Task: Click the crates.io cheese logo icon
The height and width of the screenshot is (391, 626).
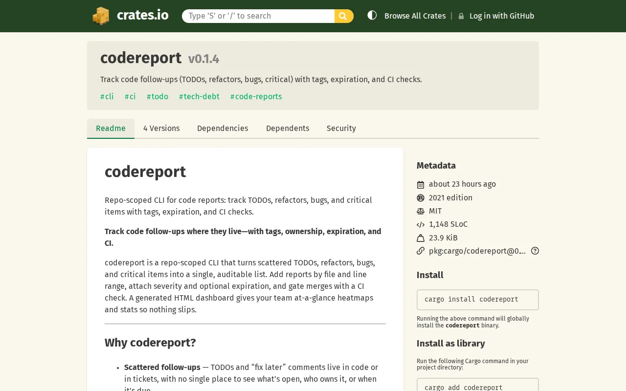Action: click(x=101, y=16)
